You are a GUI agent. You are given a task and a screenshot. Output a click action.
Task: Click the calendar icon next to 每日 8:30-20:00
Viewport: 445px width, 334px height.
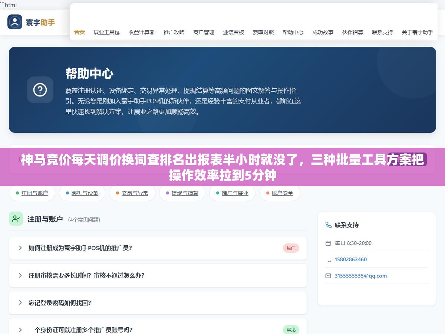pos(328,243)
